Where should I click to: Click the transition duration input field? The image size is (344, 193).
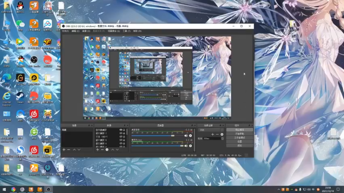click(x=212, y=139)
